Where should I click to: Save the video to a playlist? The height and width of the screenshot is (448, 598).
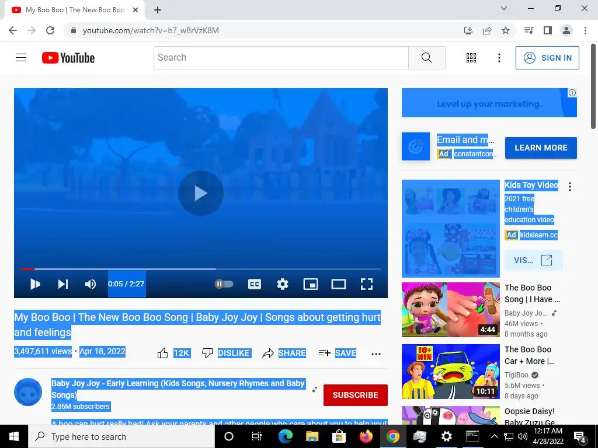(x=337, y=353)
